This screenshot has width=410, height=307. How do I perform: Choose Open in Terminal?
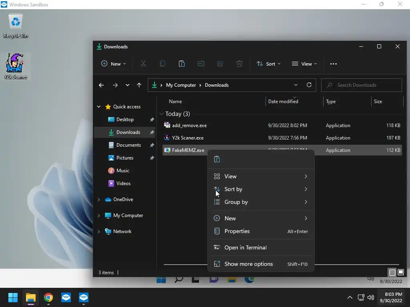261,247
